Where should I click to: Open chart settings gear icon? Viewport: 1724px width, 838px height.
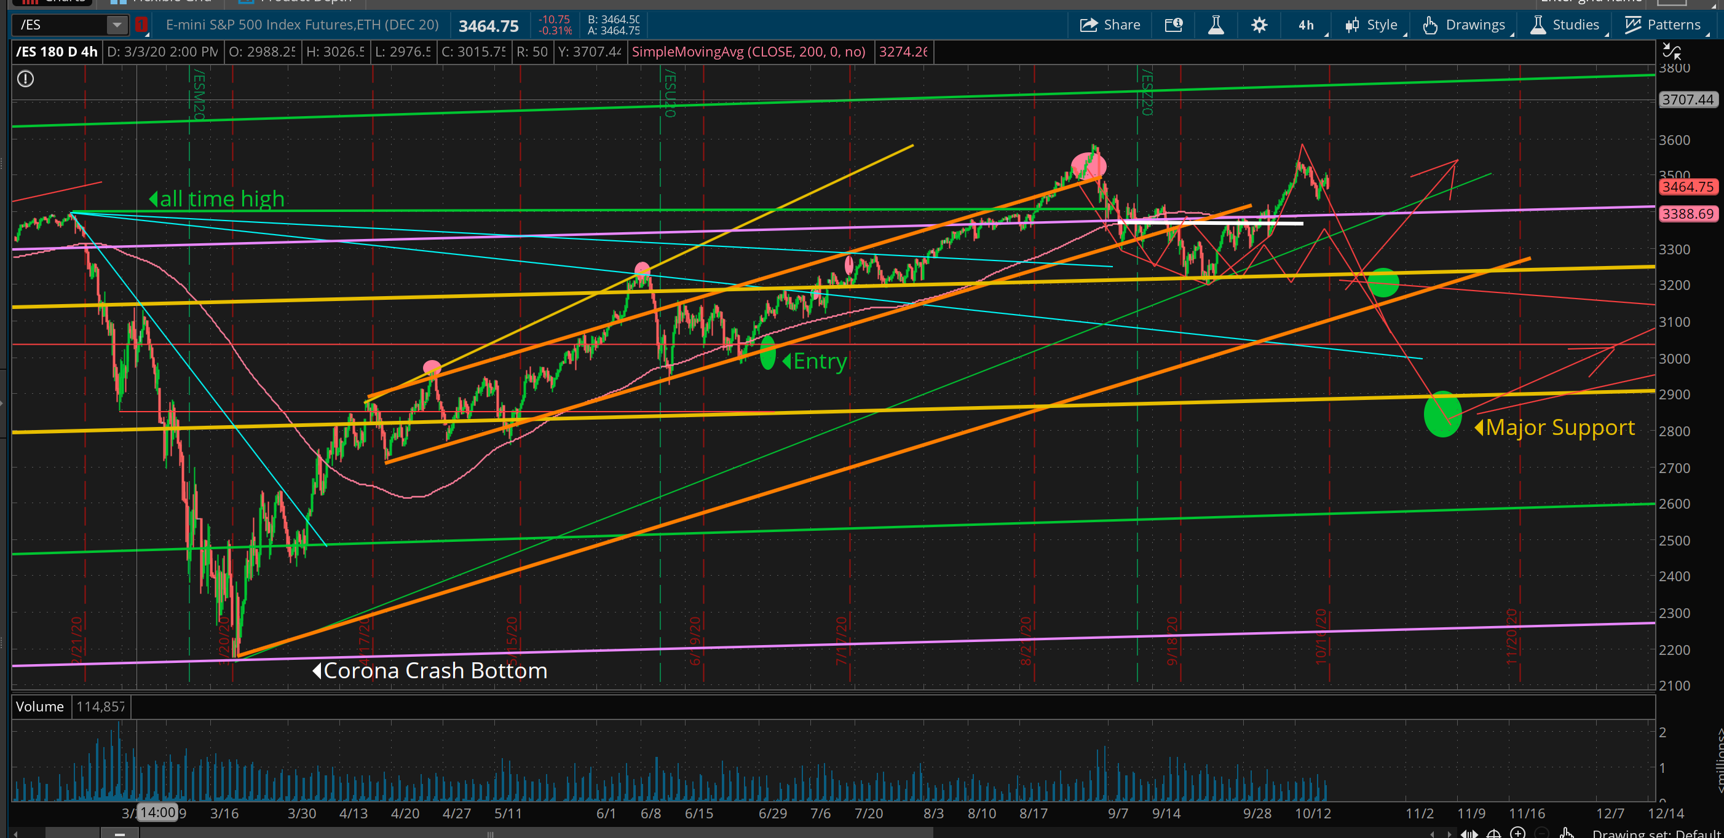1259,25
